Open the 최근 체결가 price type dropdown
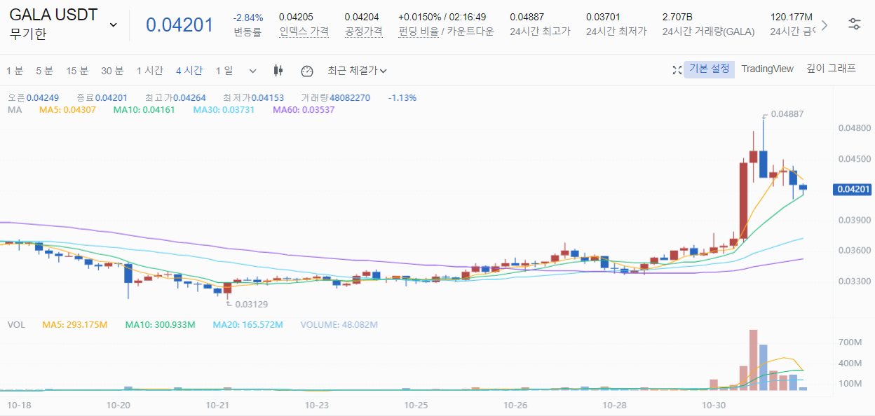Viewport: 875px width, 416px height. pos(357,70)
